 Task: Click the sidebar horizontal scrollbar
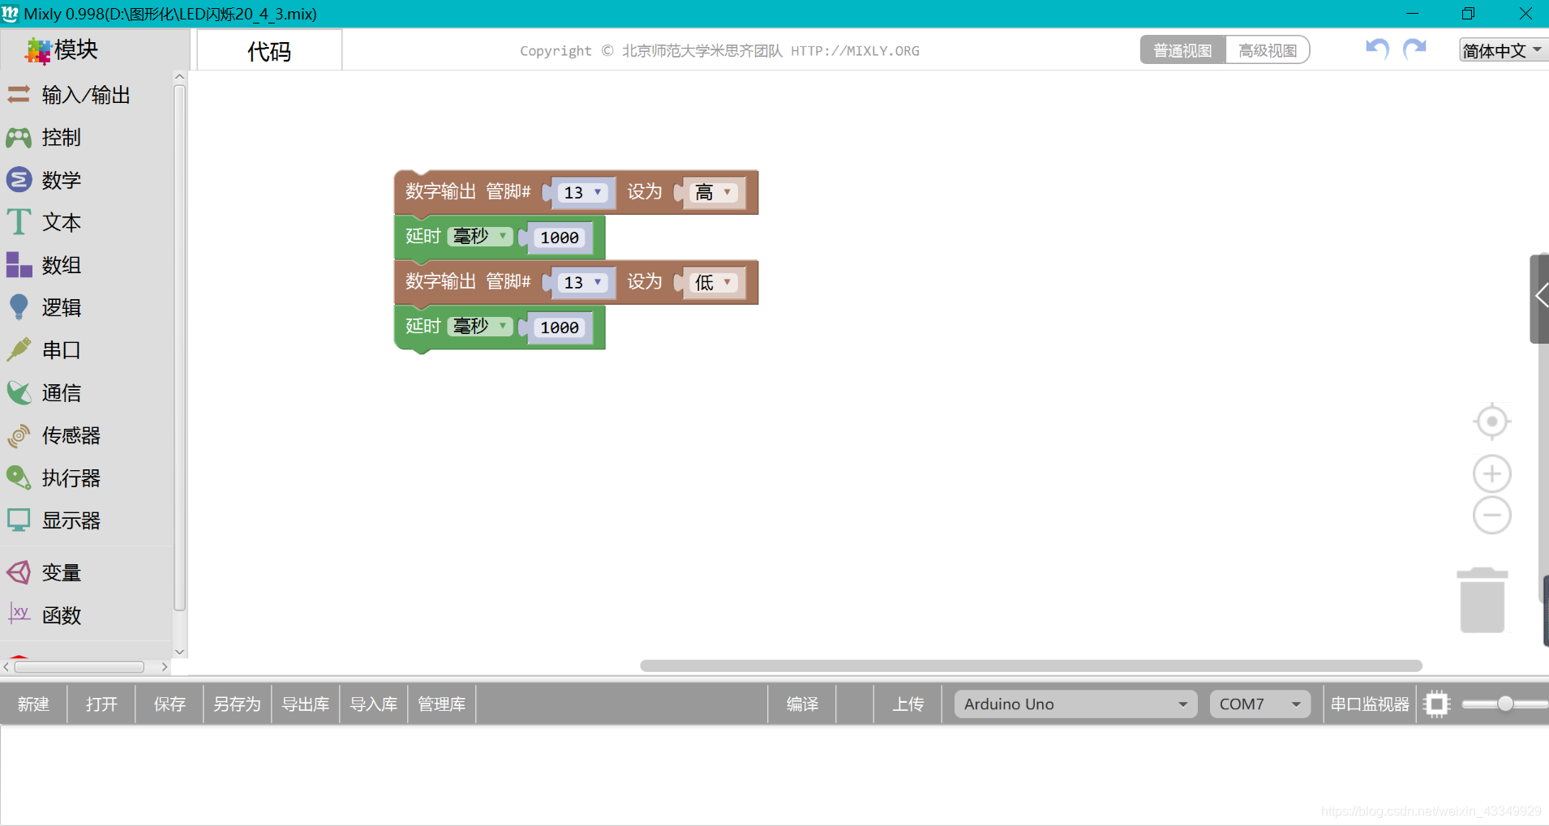click(79, 667)
